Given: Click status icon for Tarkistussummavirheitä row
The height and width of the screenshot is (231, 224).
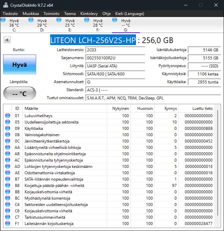Looking at the screenshot, I should tap(8, 217).
